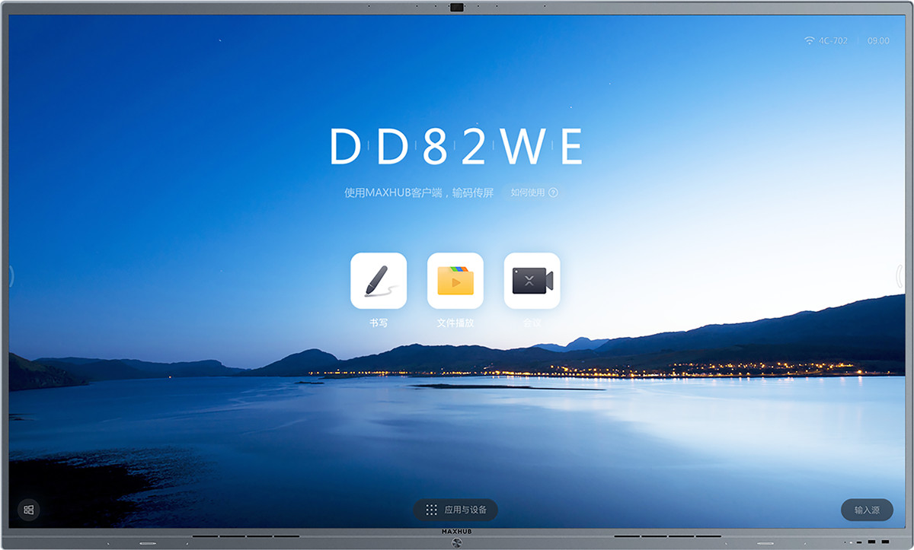The height and width of the screenshot is (550, 914).
Task: Expand the right edge sidebar handle
Action: pyautogui.click(x=900, y=276)
